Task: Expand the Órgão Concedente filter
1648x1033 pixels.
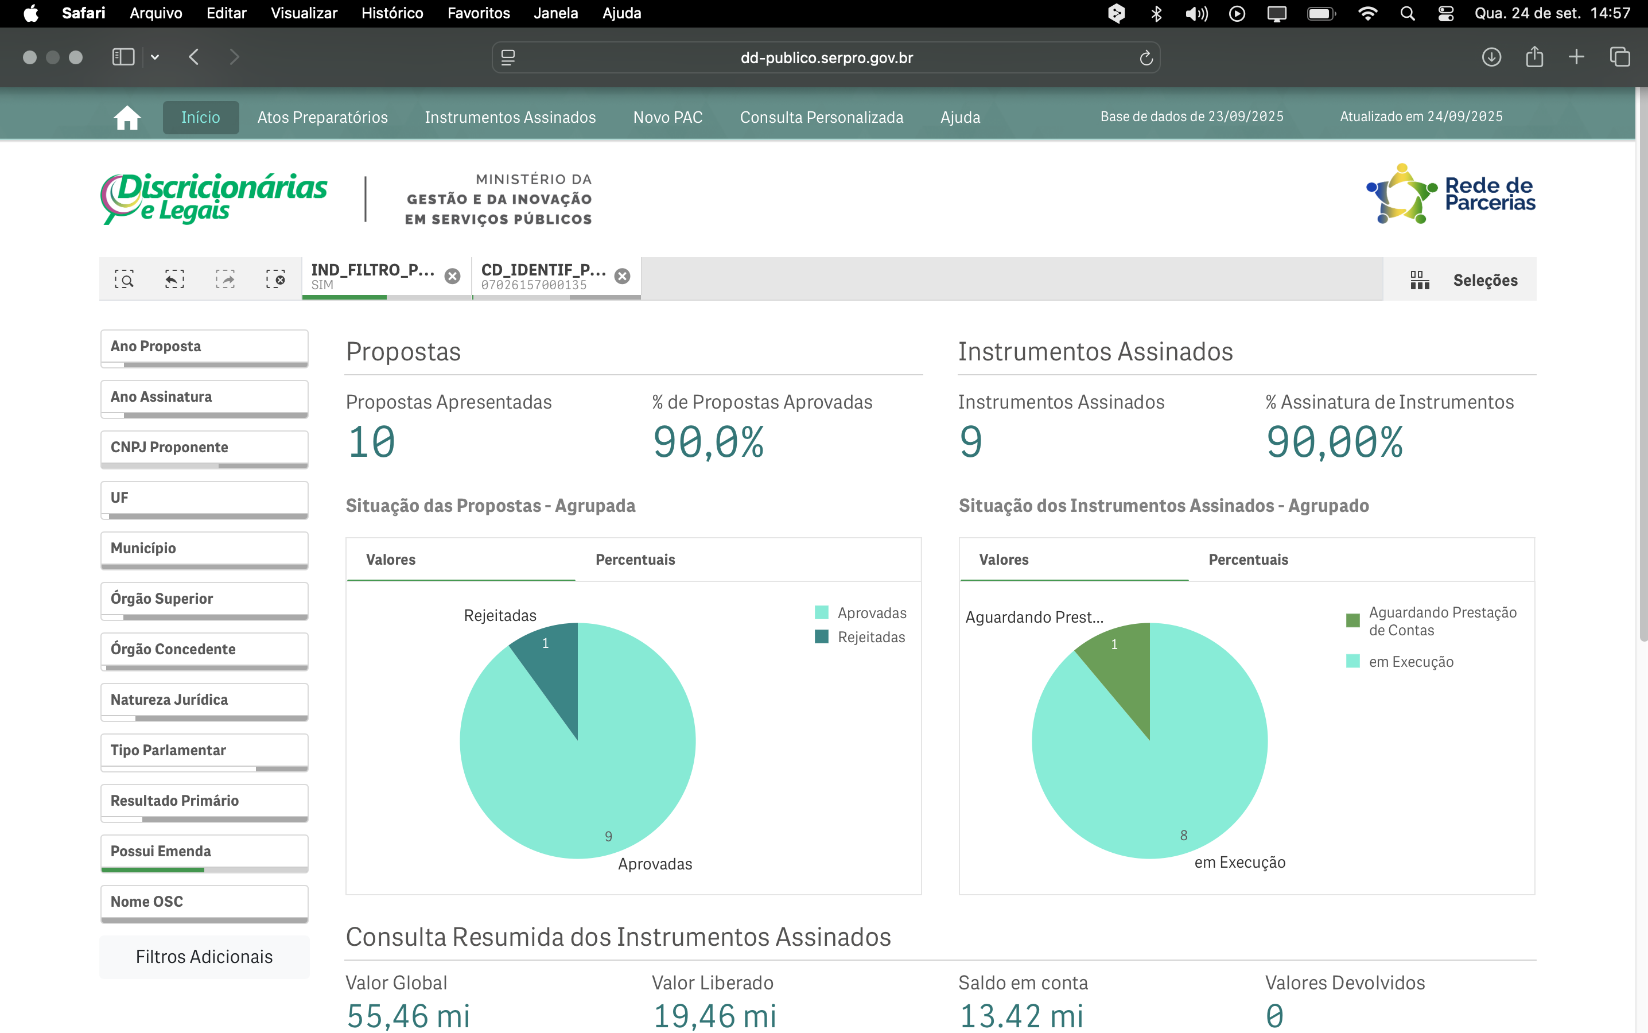Action: point(204,649)
